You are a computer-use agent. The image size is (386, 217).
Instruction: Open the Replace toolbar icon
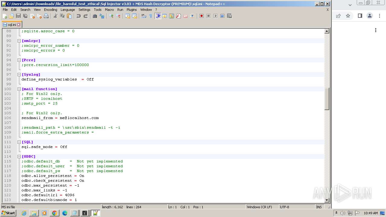click(102, 16)
